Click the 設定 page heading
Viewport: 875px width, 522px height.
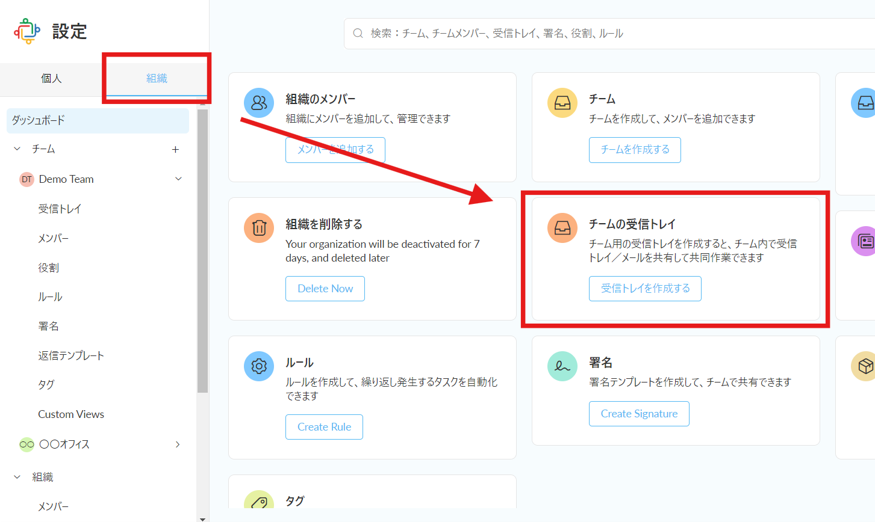pyautogui.click(x=69, y=31)
